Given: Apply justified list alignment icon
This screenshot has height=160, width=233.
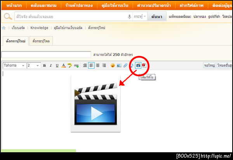Looking at the screenshot, I should point(85,65).
